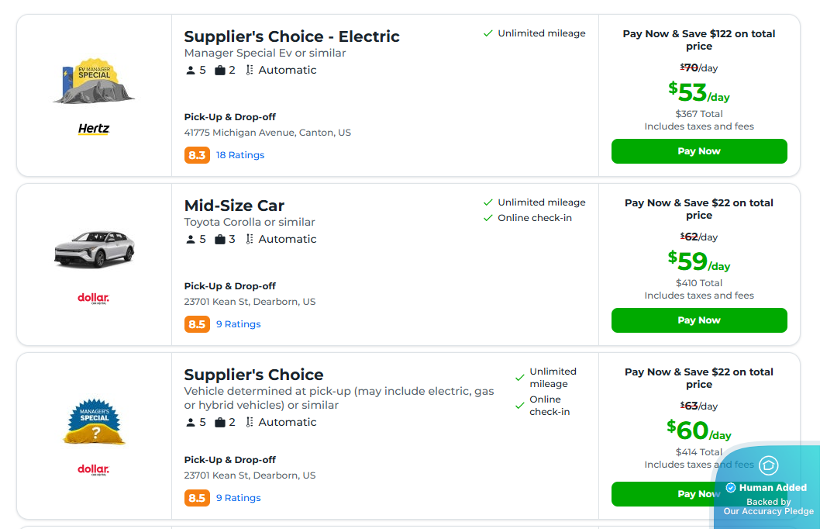
Task: Open the 9 Ratings link on Mid-Size Car
Action: coord(238,323)
